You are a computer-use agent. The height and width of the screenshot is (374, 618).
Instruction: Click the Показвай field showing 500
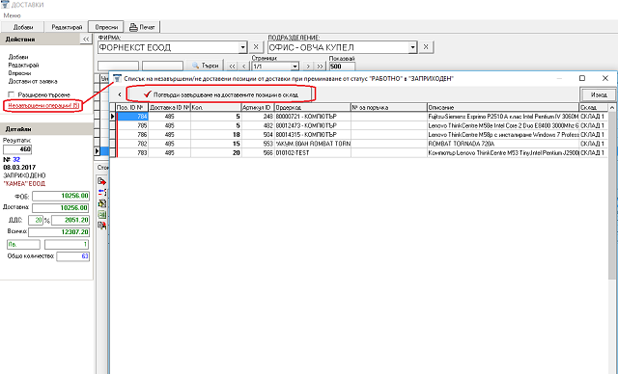342,67
